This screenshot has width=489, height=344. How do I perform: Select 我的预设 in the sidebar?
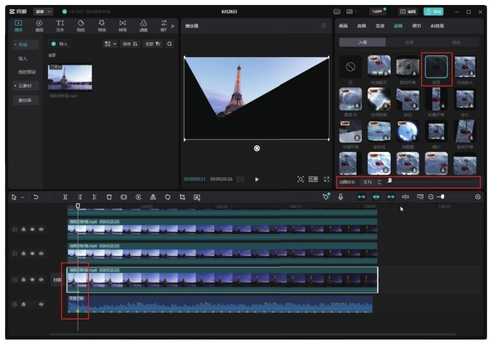click(x=27, y=72)
